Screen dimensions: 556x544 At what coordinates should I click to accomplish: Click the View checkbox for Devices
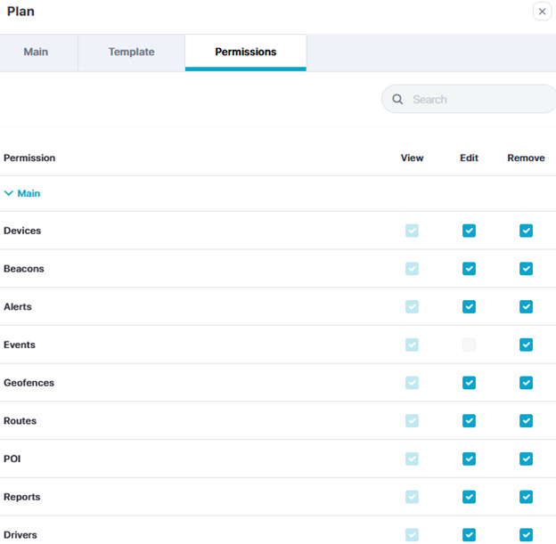[x=412, y=231]
